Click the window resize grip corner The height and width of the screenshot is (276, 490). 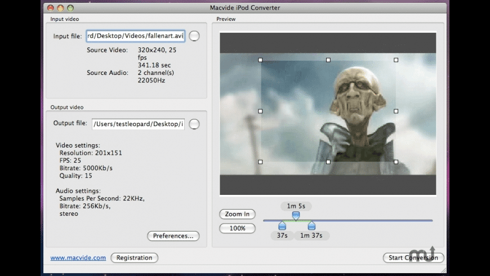(x=443, y=270)
